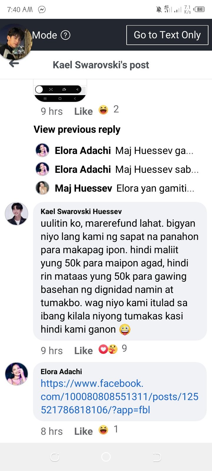Like Kael Swarovski Huessev's comment
Image resolution: width=212 pixels, height=471 pixels.
point(83,351)
